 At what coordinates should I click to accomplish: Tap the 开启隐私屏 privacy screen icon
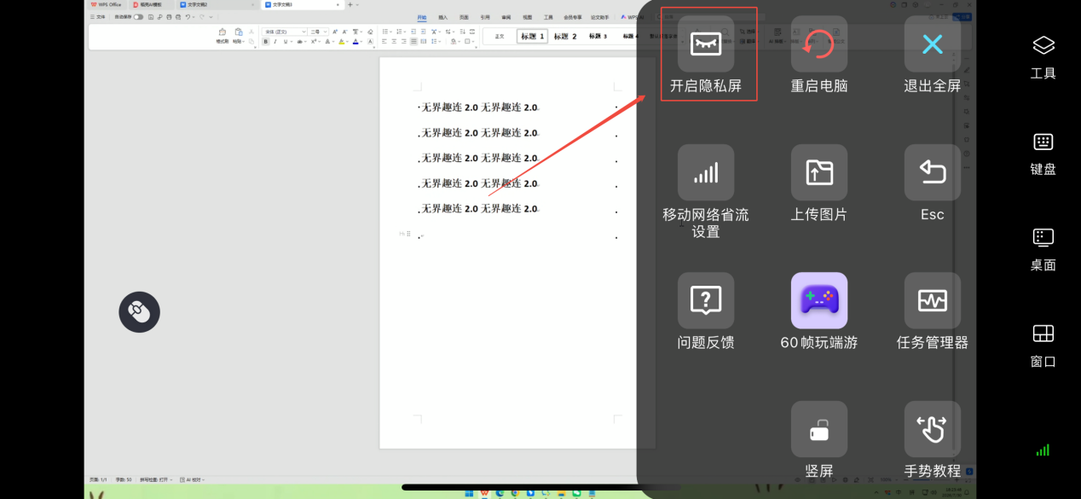[x=706, y=44]
